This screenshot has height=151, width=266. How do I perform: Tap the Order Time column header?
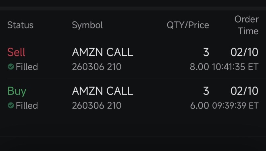click(x=247, y=25)
